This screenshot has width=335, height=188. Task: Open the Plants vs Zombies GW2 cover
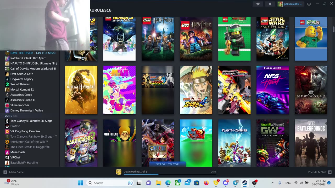(272, 143)
